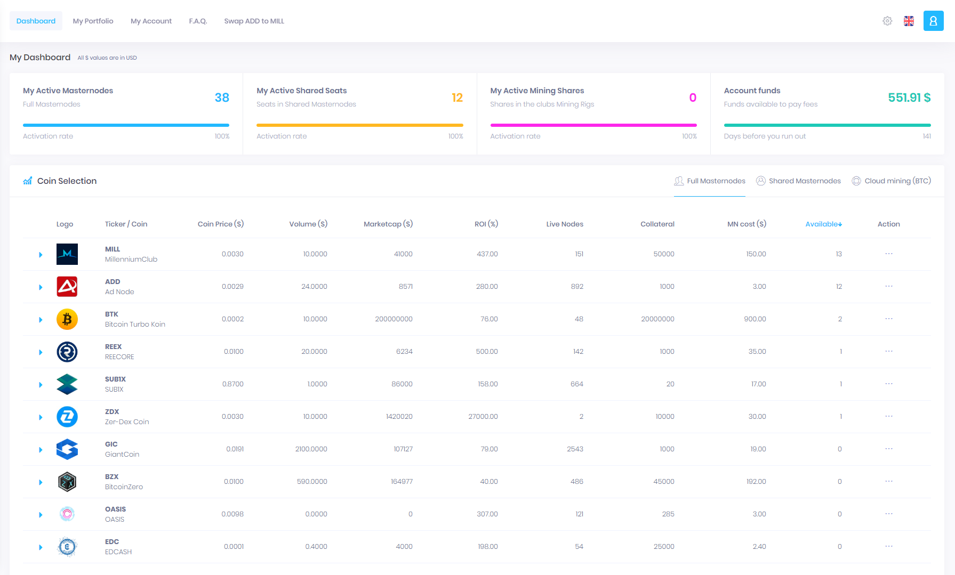Expand the OASIS coin row
The image size is (955, 575).
tap(41, 514)
